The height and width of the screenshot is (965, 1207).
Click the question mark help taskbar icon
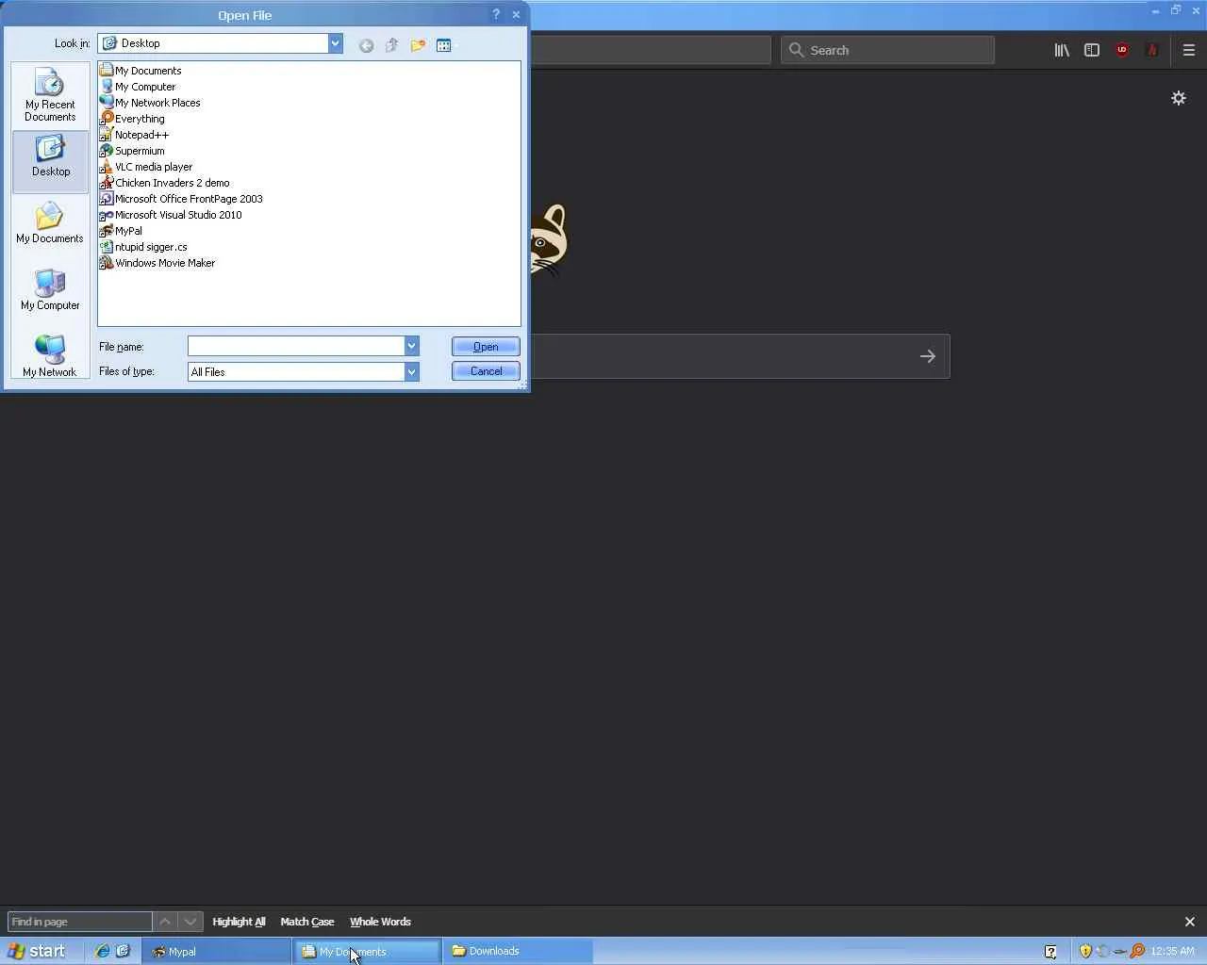1050,952
